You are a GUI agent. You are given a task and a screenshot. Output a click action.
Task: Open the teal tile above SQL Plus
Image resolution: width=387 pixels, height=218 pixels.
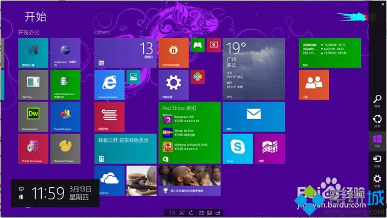tap(33, 53)
